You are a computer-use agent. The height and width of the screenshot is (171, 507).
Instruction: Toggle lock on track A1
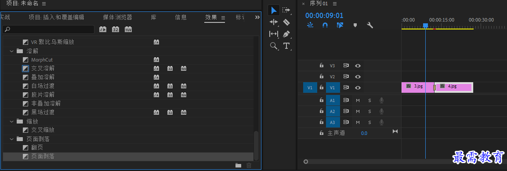322,100
